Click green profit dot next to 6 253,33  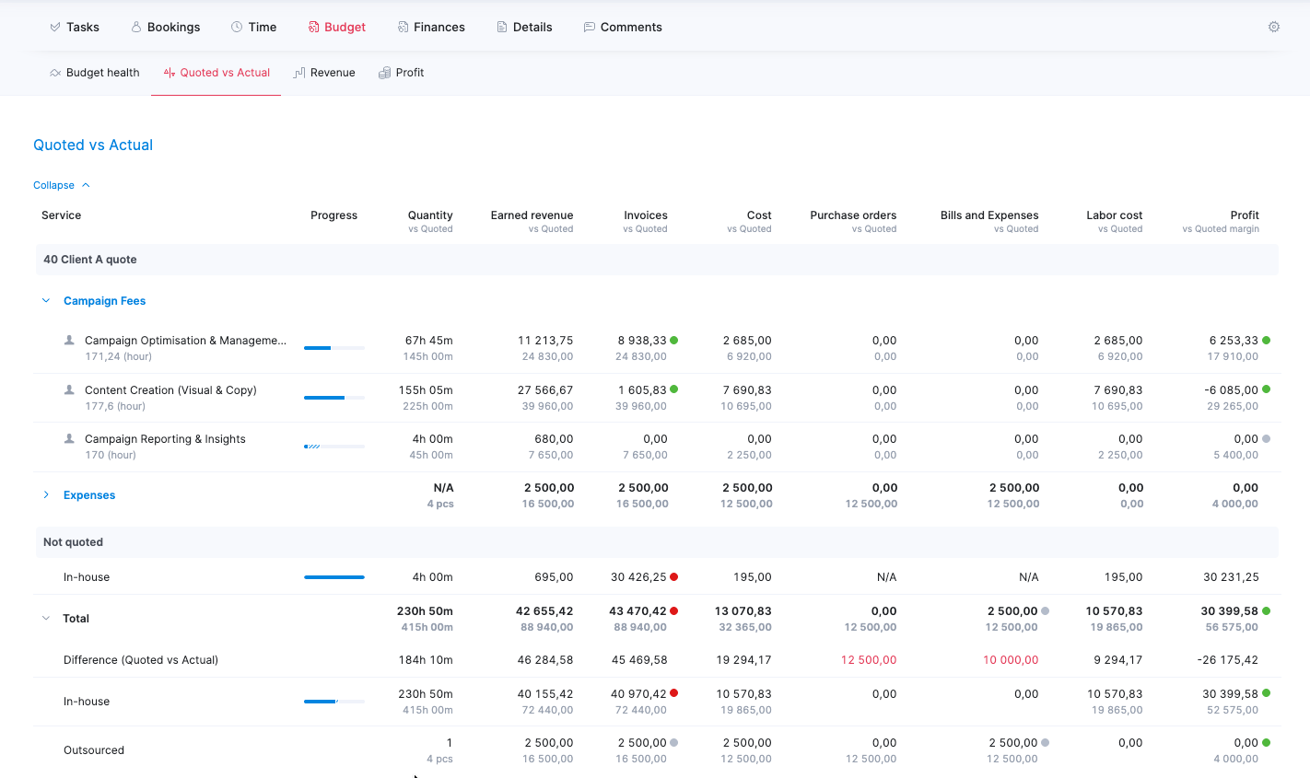pyautogui.click(x=1267, y=341)
